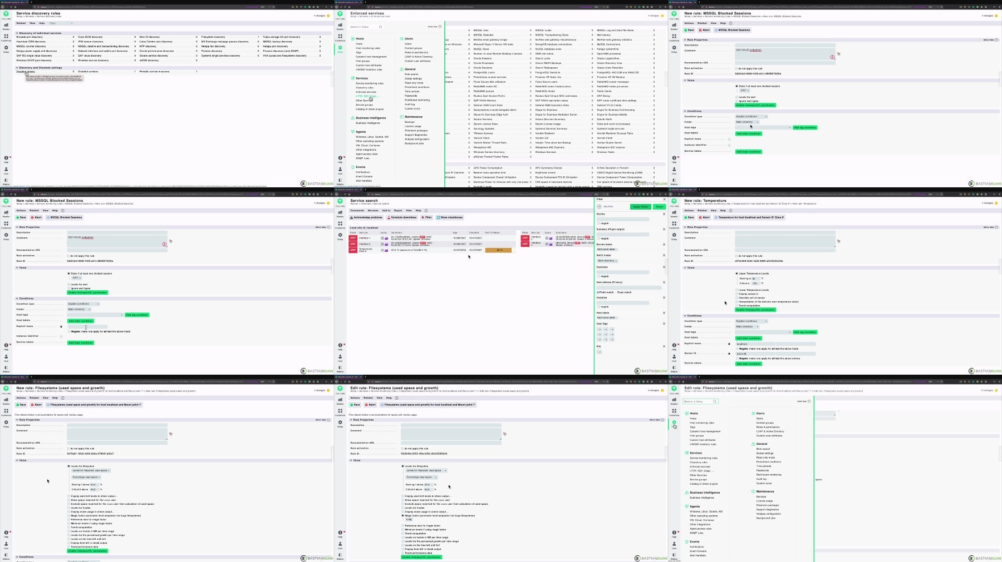Toggle Sensor ID condition checkbox
The width and height of the screenshot is (1002, 562).
coord(729,354)
